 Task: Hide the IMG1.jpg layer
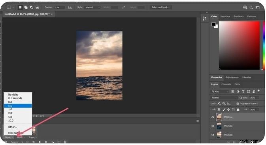[x=213, y=117]
